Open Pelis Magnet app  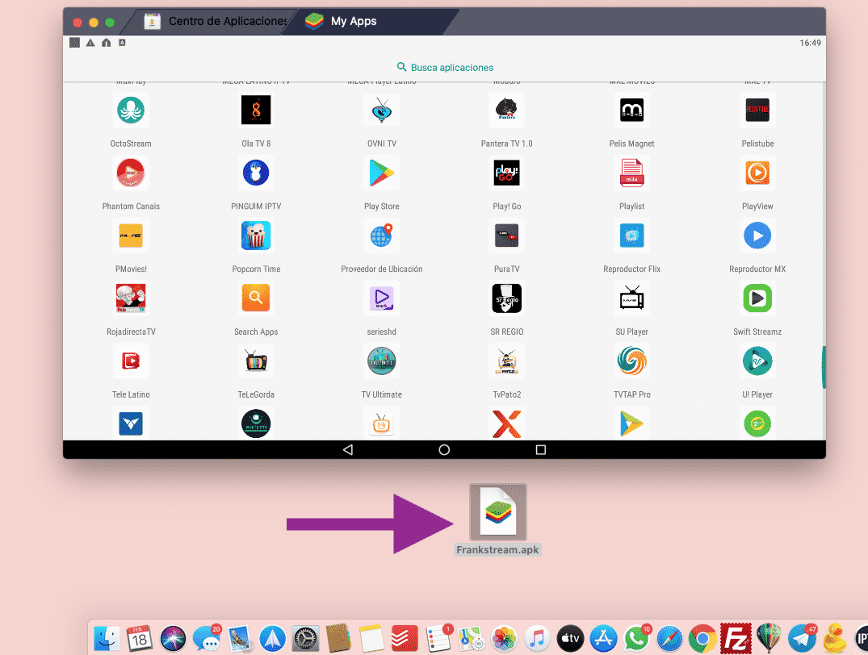(x=631, y=110)
